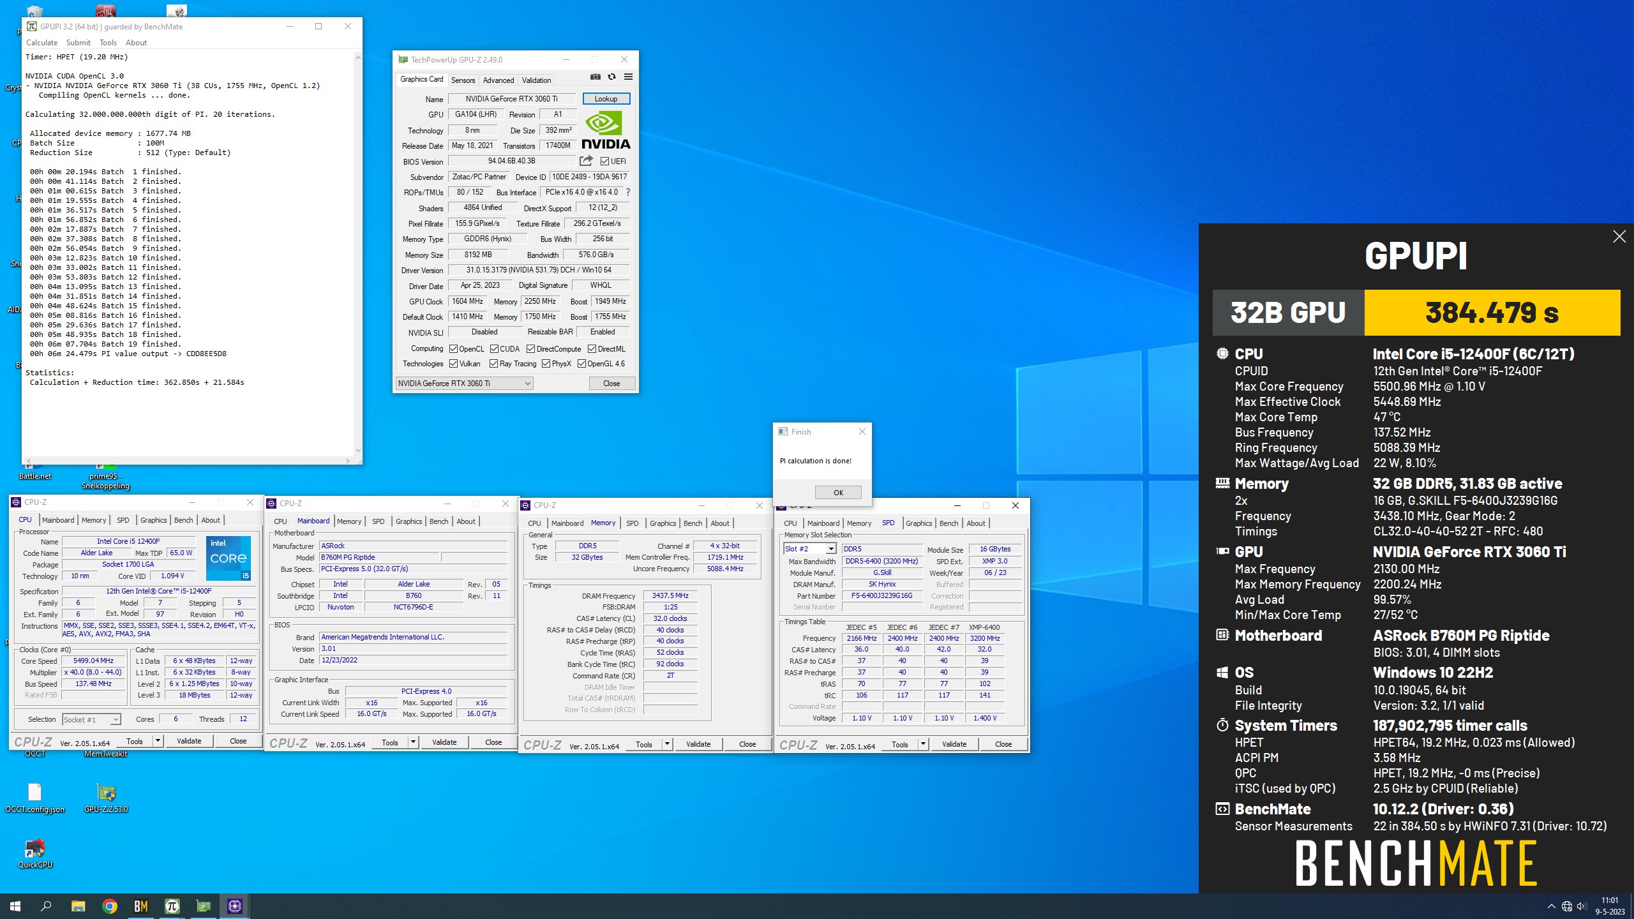The image size is (1634, 919).
Task: Toggle the DirectCompute checkbox
Action: click(530, 349)
